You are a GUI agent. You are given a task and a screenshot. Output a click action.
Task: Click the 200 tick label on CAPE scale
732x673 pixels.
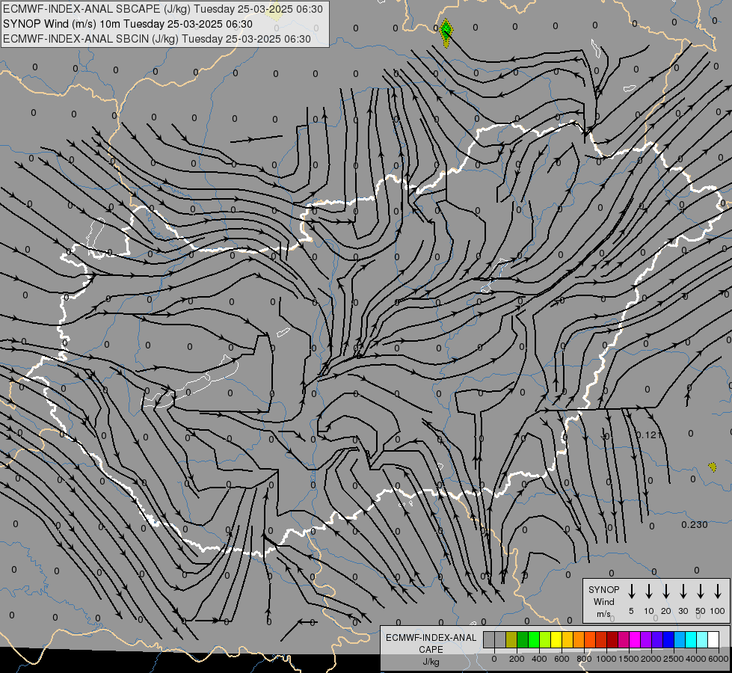pos(517,659)
